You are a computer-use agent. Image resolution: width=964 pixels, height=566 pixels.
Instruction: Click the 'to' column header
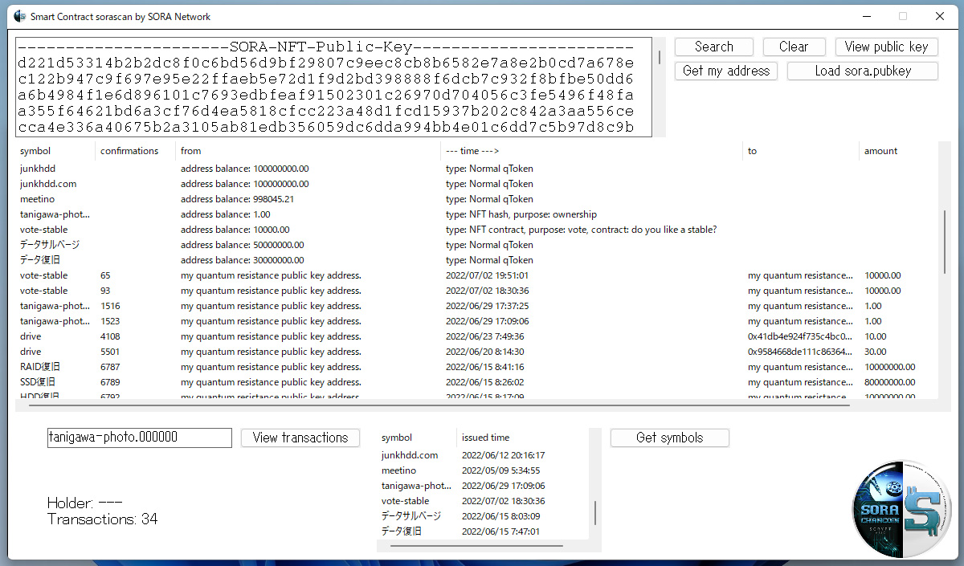[x=801, y=151]
